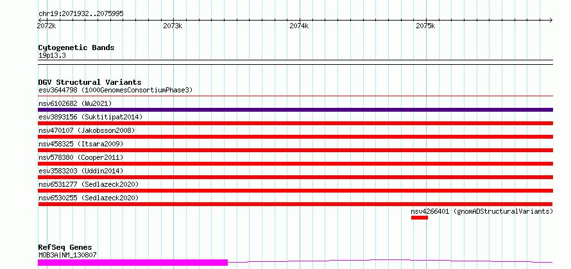Click the chr19:2071932..2075995 coordinate label
Viewport: 571px width, 269px height.
click(x=81, y=14)
